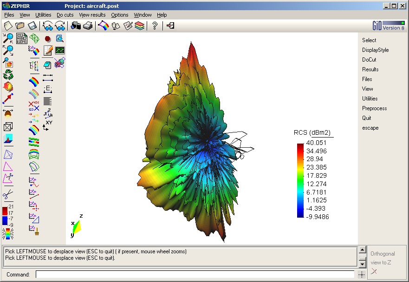Select the Zoom in magnifier icon

click(8, 38)
